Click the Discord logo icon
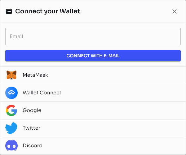The height and width of the screenshot is (155, 186). click(x=11, y=145)
